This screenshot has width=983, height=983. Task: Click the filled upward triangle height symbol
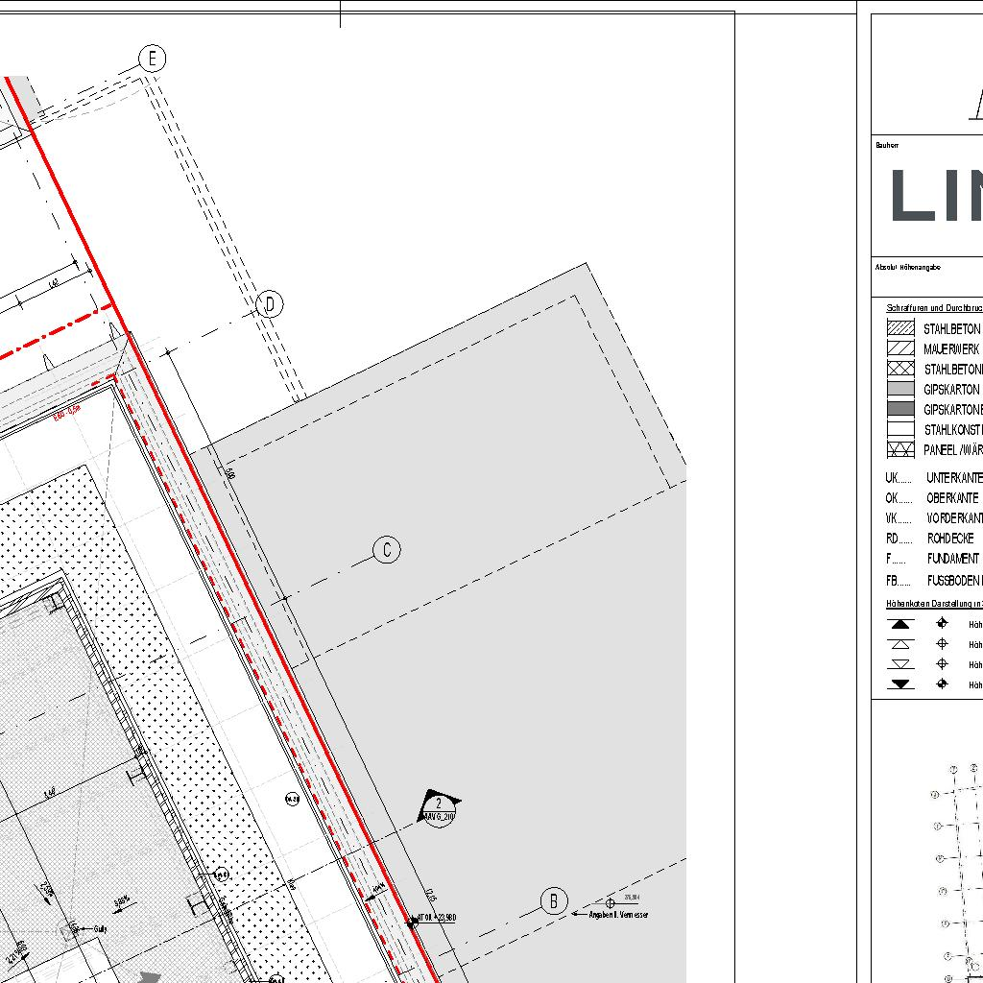coord(900,624)
